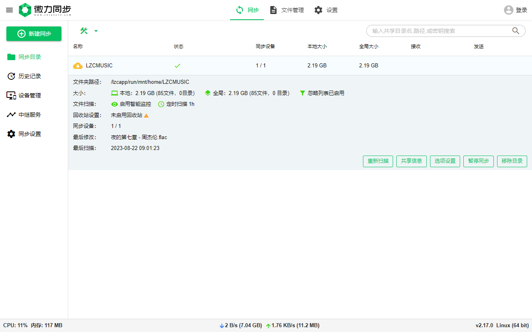Screen dimensions: 532x332
Task: Click the 暂停同步 button
Action: click(x=479, y=161)
